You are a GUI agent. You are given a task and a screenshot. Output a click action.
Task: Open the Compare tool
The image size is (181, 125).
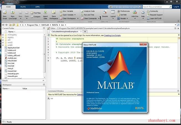point(35,17)
